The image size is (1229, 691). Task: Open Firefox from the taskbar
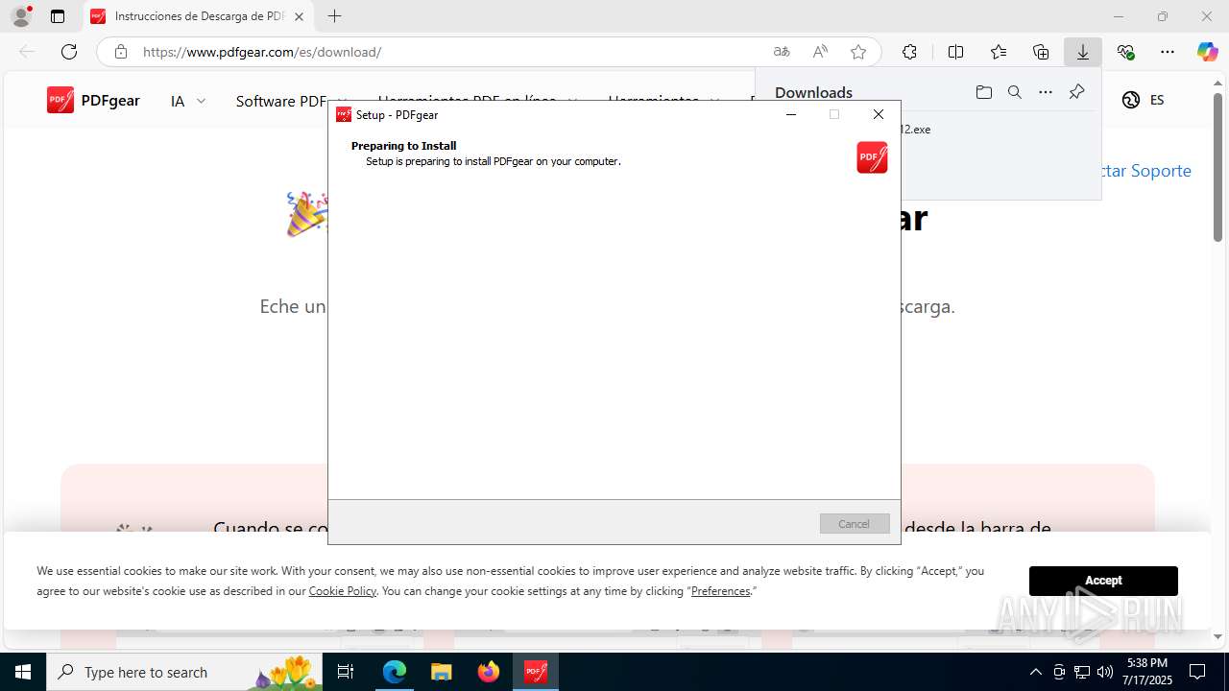[x=489, y=672]
